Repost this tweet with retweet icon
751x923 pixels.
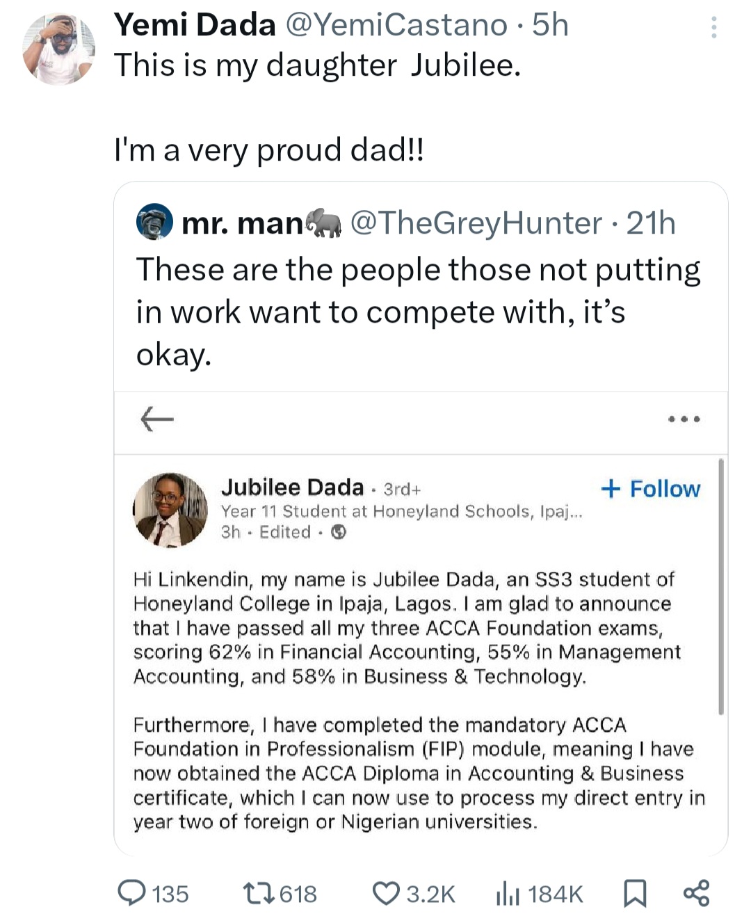click(260, 893)
